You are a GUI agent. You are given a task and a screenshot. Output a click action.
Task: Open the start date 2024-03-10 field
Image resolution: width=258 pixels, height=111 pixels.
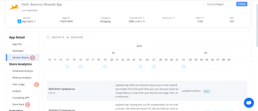(x=58, y=37)
